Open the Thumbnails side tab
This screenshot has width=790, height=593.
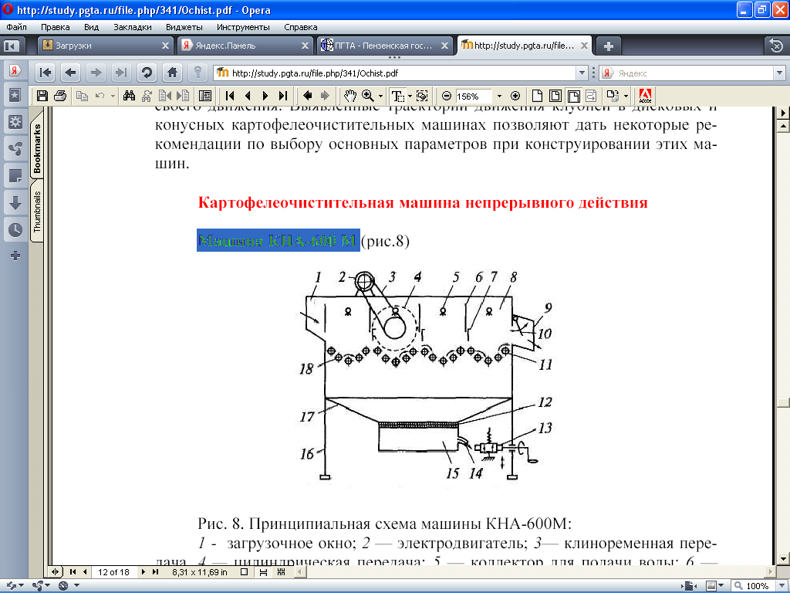click(37, 212)
